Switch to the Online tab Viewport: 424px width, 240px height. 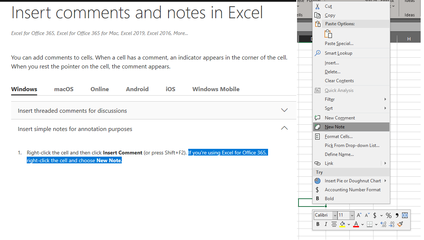tap(100, 89)
